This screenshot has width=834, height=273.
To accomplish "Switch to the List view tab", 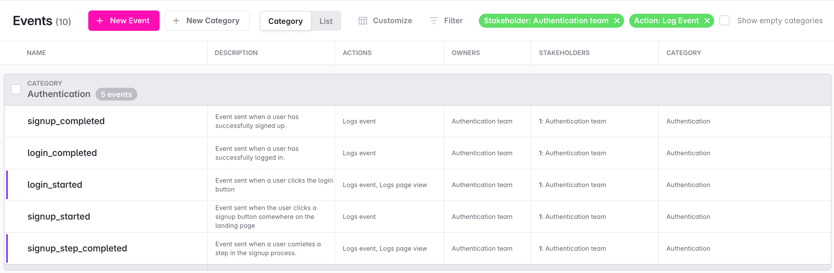I will click(326, 21).
